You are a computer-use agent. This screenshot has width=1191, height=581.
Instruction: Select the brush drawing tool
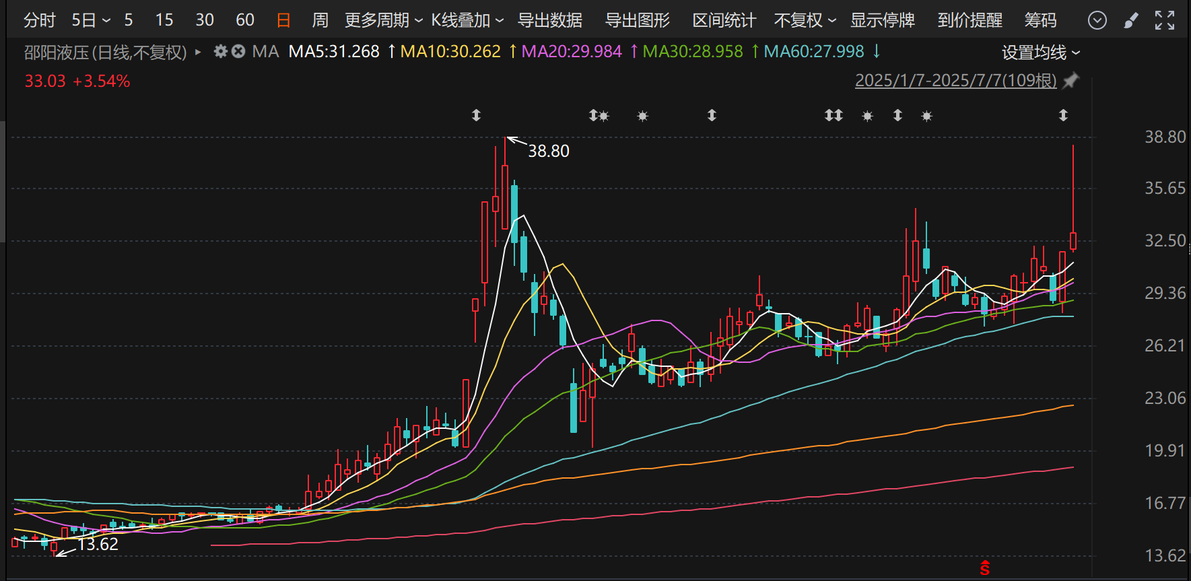click(x=1131, y=21)
